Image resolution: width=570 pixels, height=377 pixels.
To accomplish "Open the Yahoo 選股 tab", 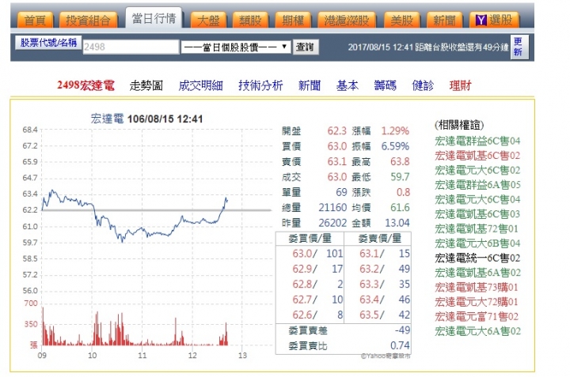I will pyautogui.click(x=494, y=20).
